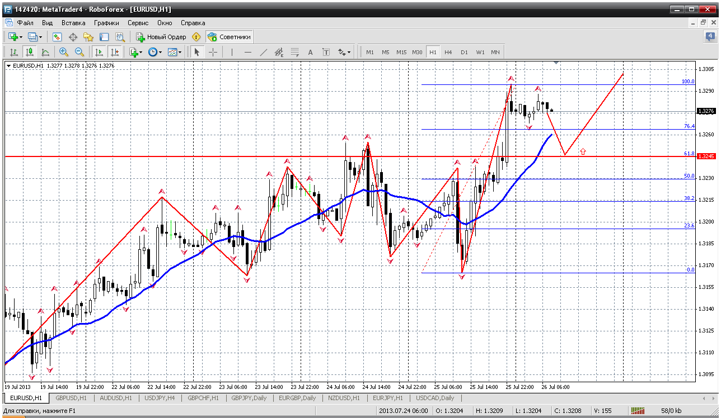The height and width of the screenshot is (418, 721).
Task: Zoom out on the chart
Action: 79,52
